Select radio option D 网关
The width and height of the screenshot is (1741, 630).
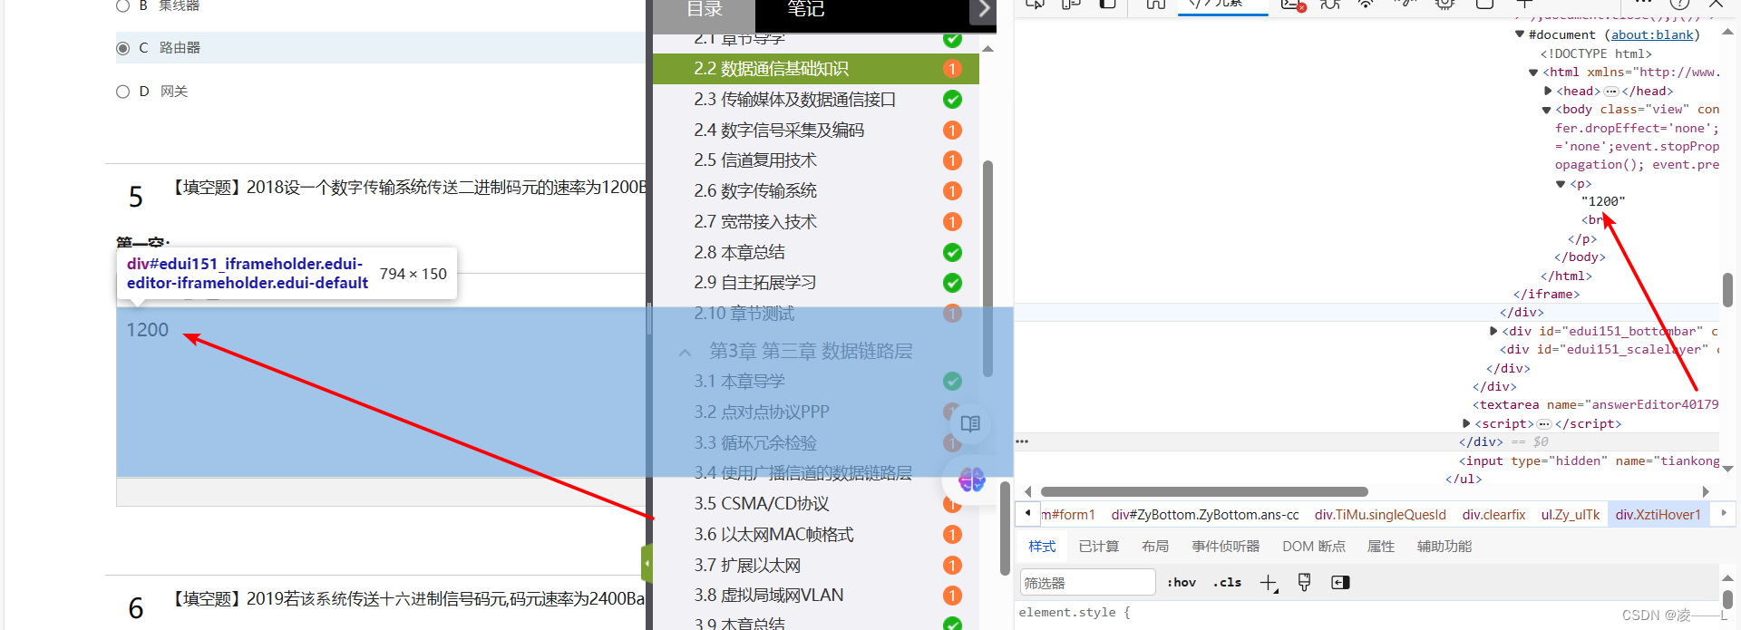123,92
